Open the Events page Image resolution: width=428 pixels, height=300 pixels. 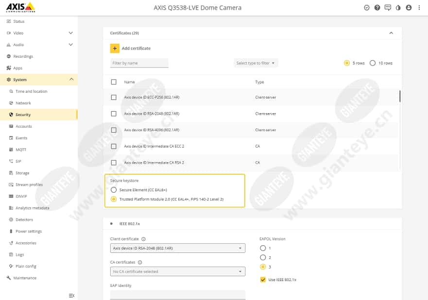(21, 138)
